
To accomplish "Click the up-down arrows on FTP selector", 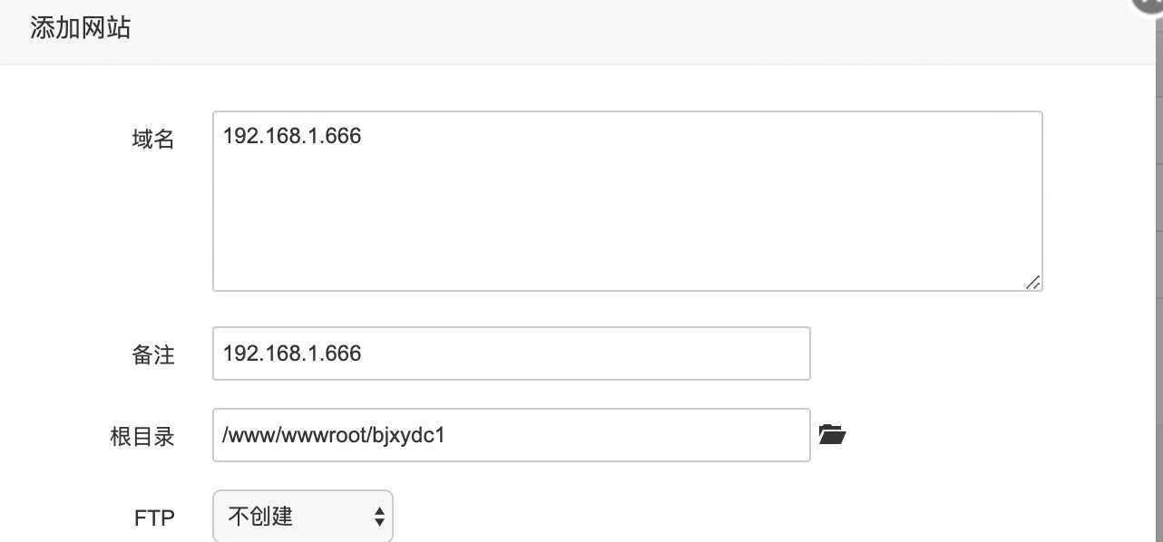I will [x=379, y=517].
